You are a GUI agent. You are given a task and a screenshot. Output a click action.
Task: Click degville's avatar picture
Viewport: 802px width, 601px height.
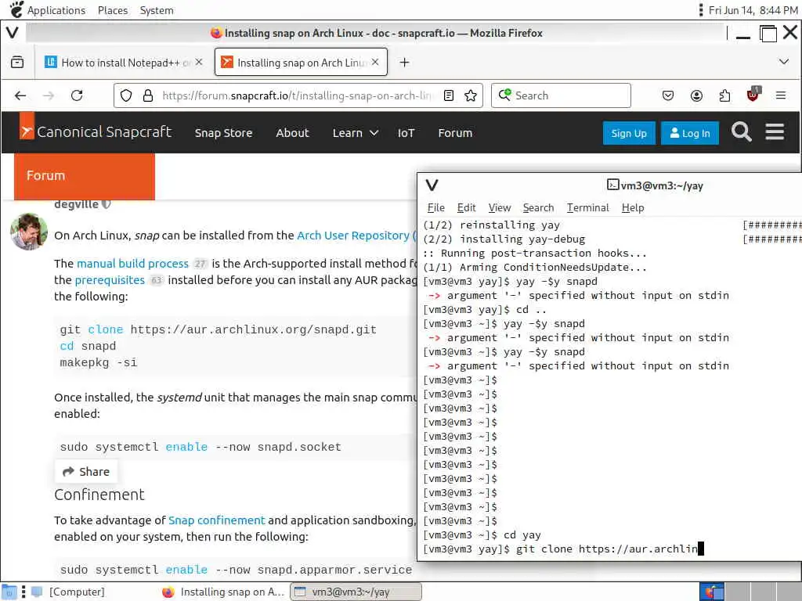(x=29, y=232)
